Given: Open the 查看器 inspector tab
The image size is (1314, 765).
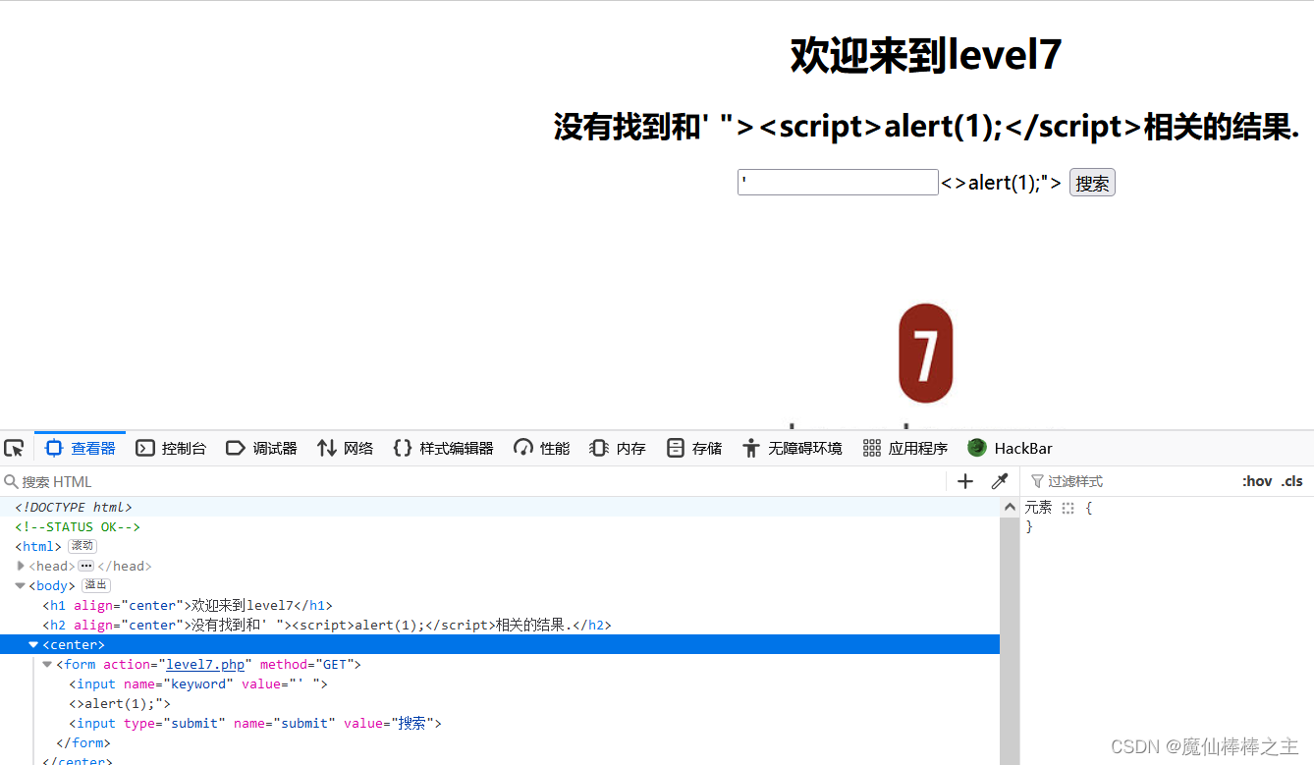Looking at the screenshot, I should [x=81, y=448].
